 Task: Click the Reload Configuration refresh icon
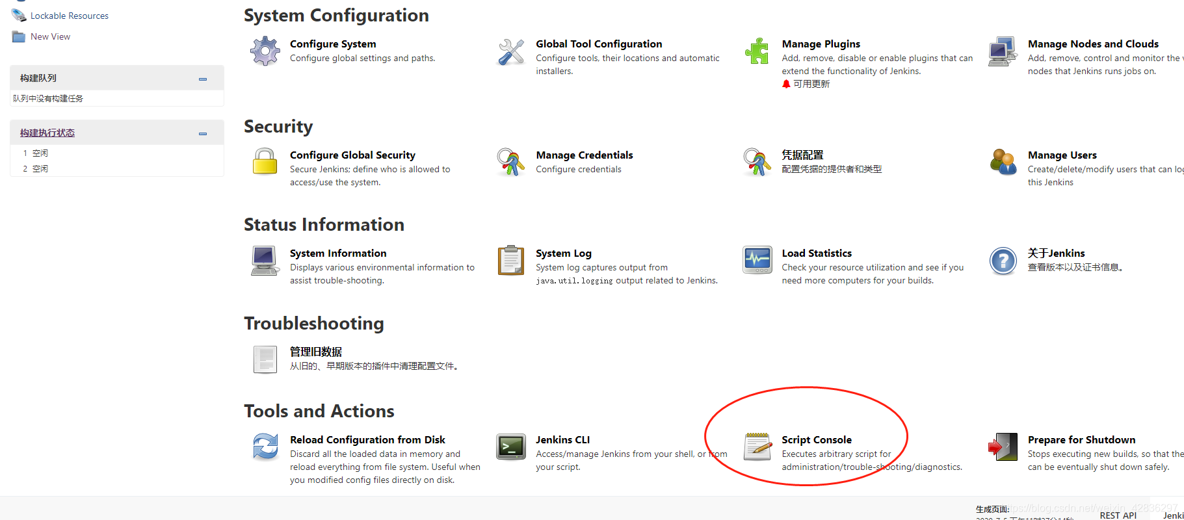tap(265, 447)
